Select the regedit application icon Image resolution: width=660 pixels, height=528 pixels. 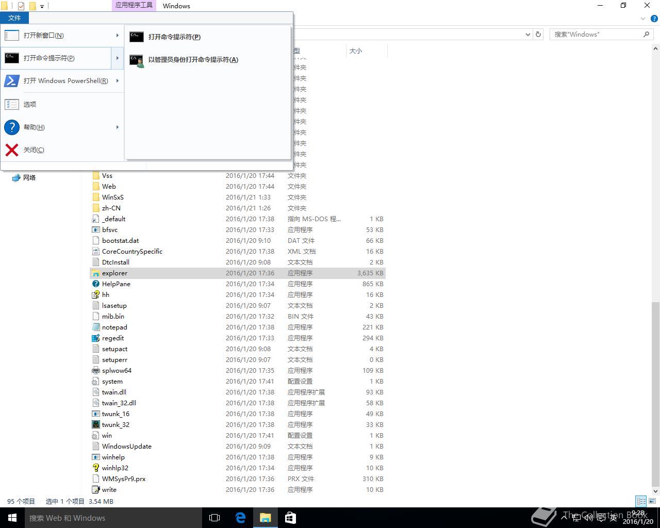pos(95,338)
